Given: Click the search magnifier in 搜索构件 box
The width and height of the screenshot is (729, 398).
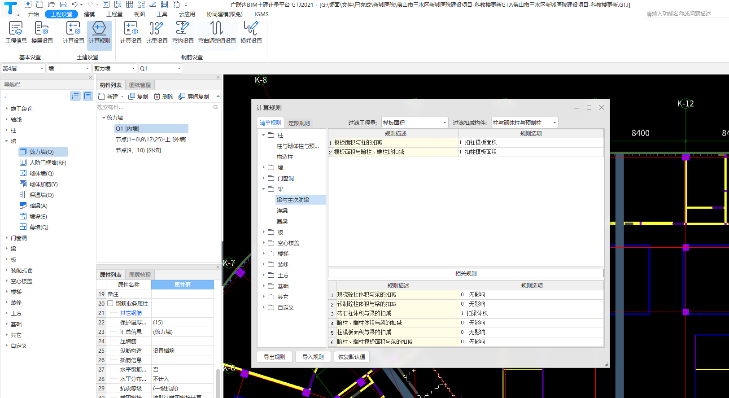Looking at the screenshot, I should (x=215, y=107).
